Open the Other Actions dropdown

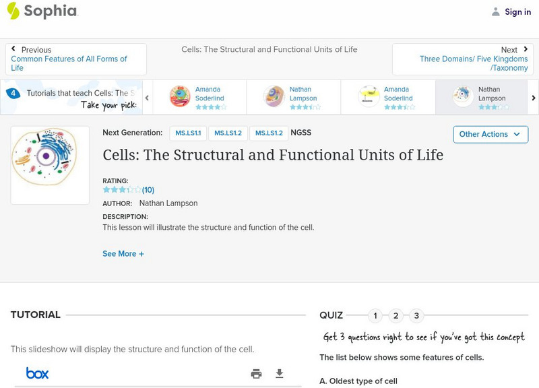(x=490, y=134)
